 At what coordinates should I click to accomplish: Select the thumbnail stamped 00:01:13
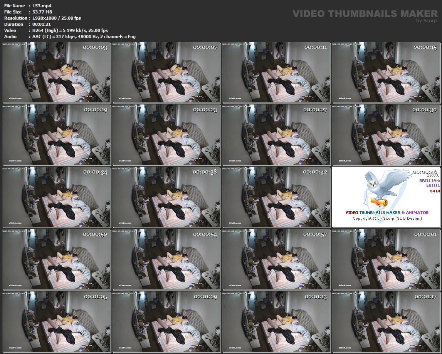coord(276,322)
